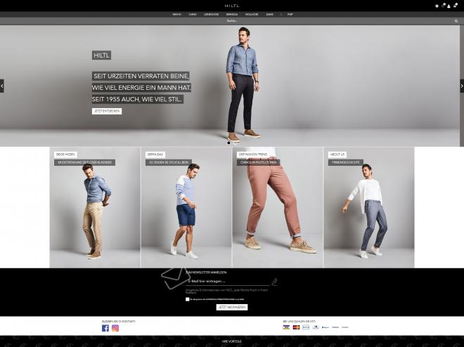The image size is (464, 347).
Task: Click the JETZT ABONNIEREN button
Action: pos(232,307)
